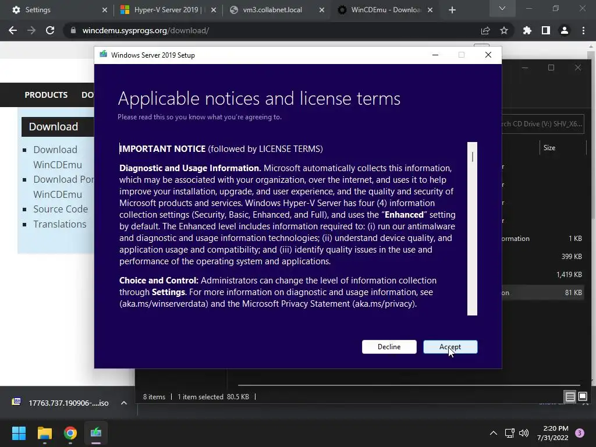Screen dimensions: 596x447
Task: Toggle Chrome side panel
Action: [546, 30]
